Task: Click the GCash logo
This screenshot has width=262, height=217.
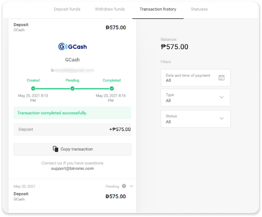Action: pyautogui.click(x=73, y=47)
